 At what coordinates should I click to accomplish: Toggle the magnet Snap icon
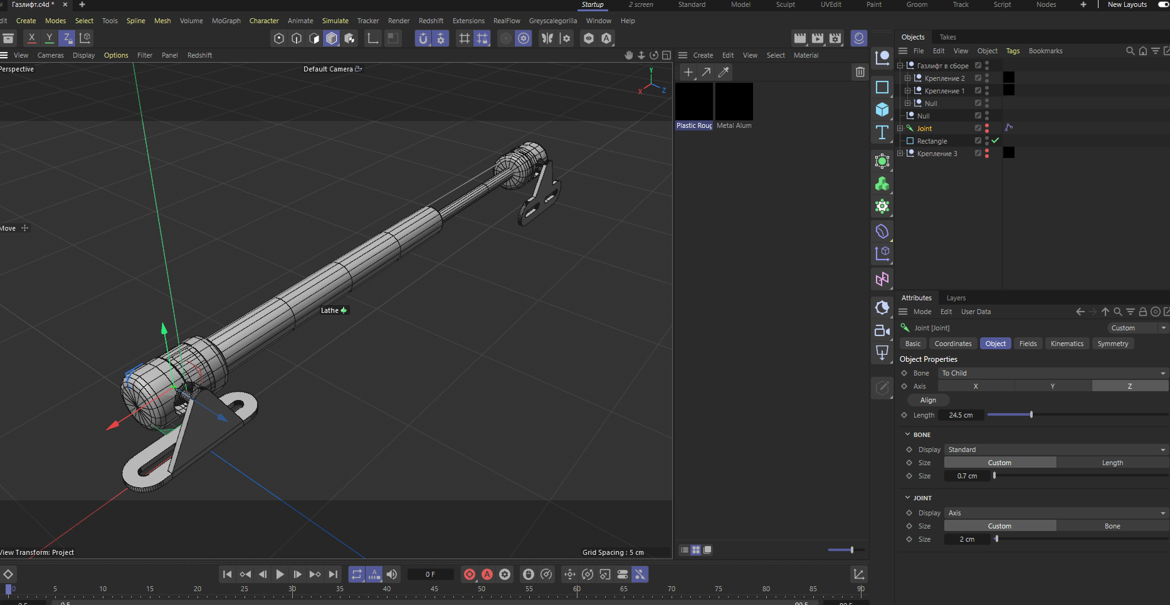tap(423, 39)
